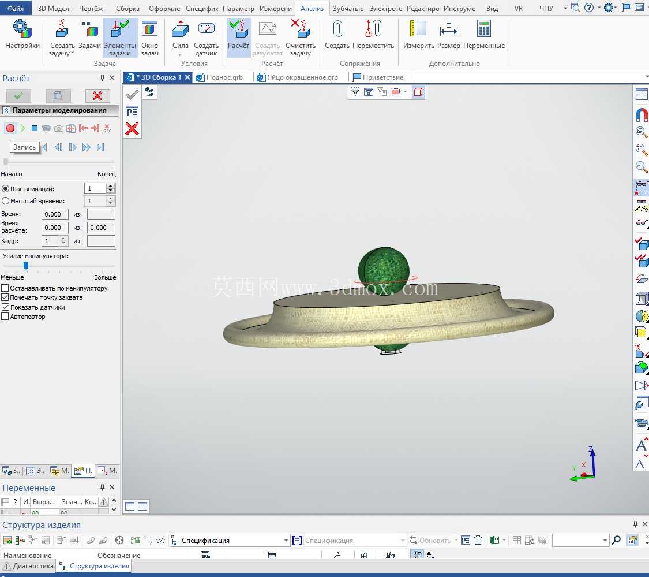Click the Excel export icon

pyautogui.click(x=494, y=540)
